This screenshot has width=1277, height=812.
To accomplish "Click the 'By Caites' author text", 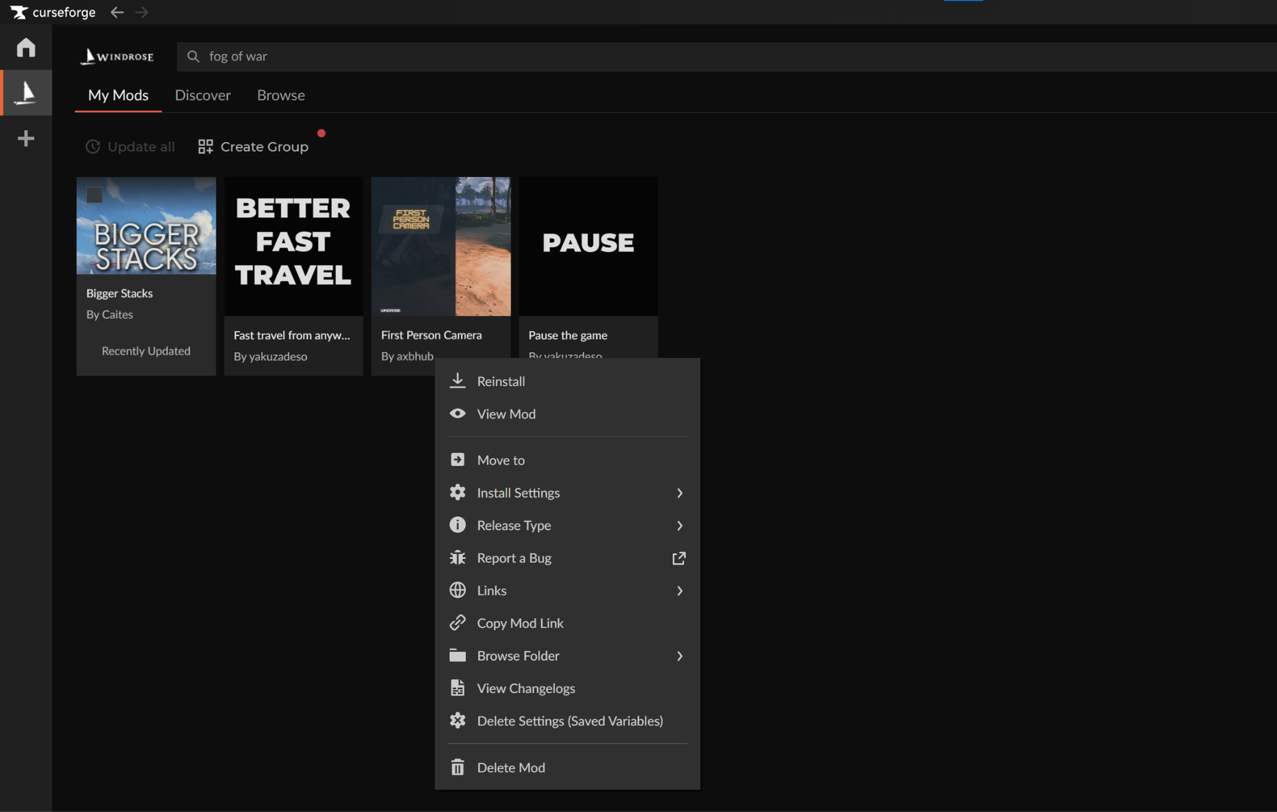I will [x=110, y=314].
